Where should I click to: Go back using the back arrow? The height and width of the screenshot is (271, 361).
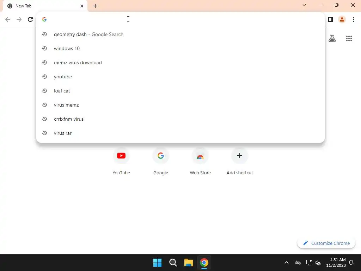pyautogui.click(x=8, y=19)
